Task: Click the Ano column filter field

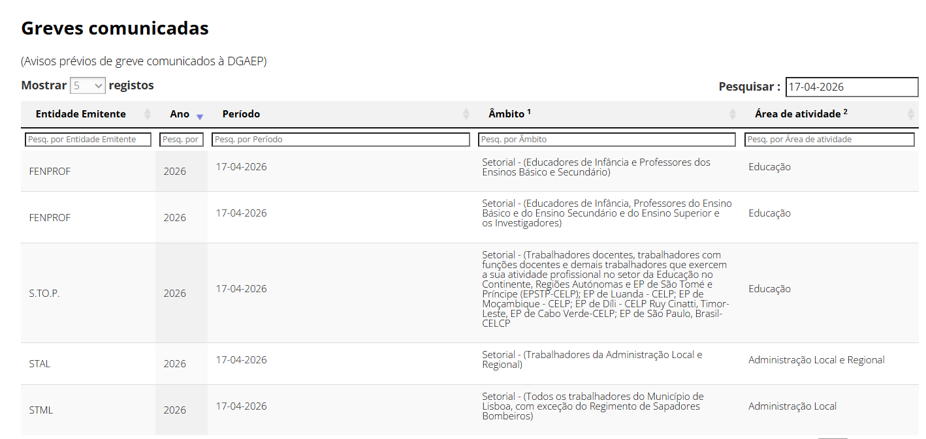Action: tap(182, 140)
